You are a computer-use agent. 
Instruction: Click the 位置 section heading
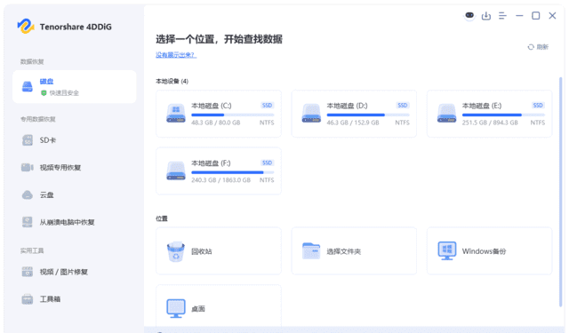tap(162, 218)
